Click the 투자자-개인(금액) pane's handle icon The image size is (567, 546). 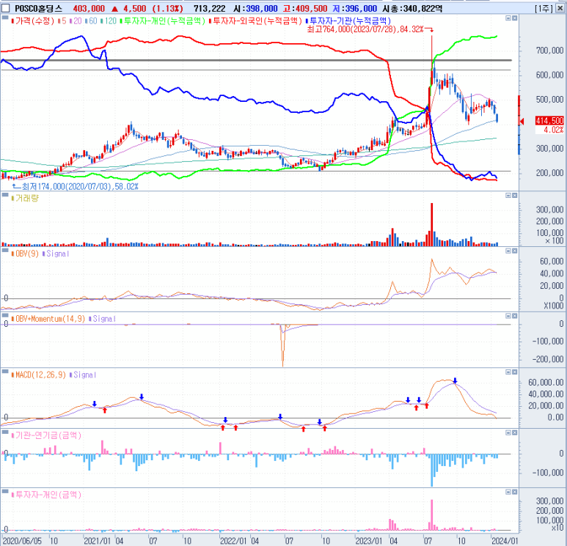point(5,492)
